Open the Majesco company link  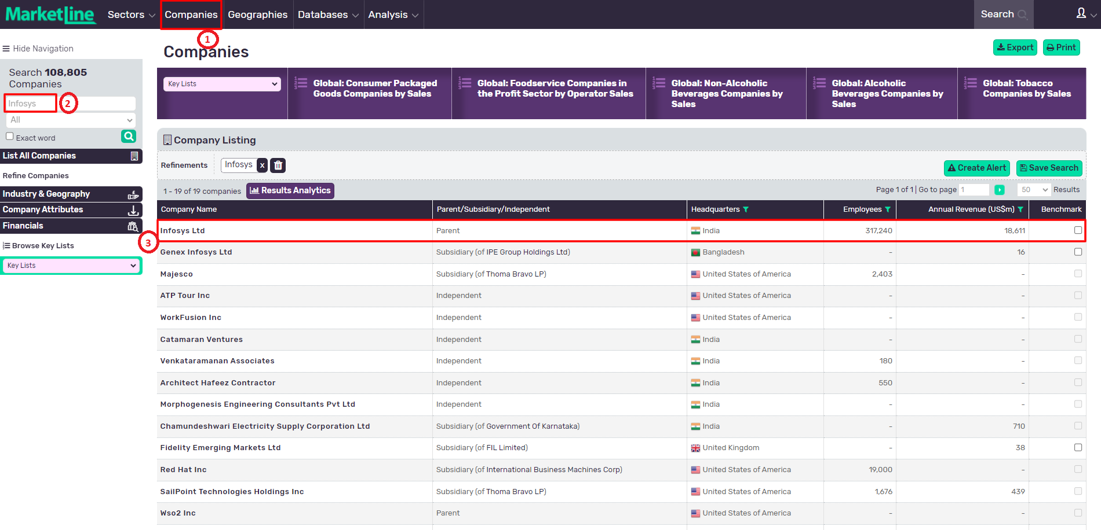click(177, 274)
